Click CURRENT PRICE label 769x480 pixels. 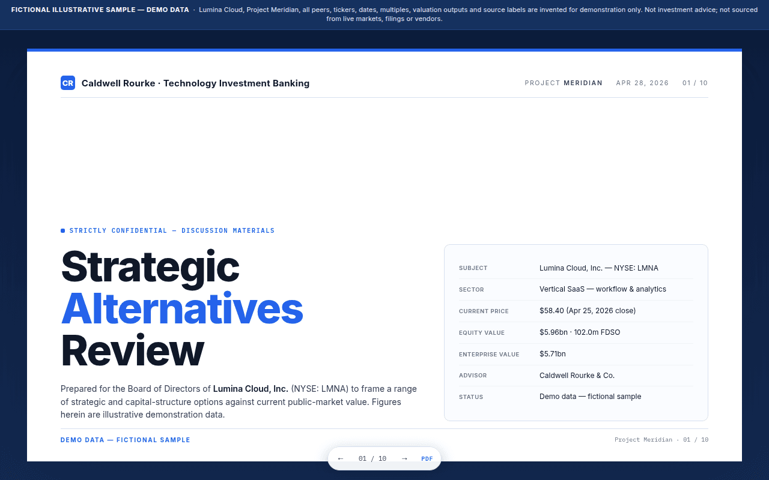484,311
